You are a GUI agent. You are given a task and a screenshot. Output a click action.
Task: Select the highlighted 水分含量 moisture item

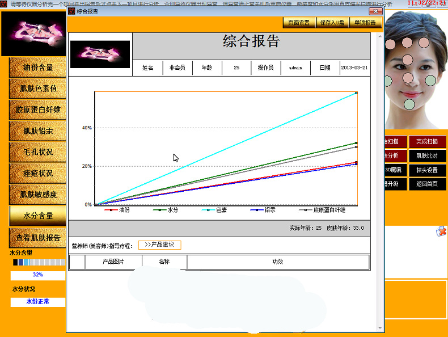(x=38, y=216)
